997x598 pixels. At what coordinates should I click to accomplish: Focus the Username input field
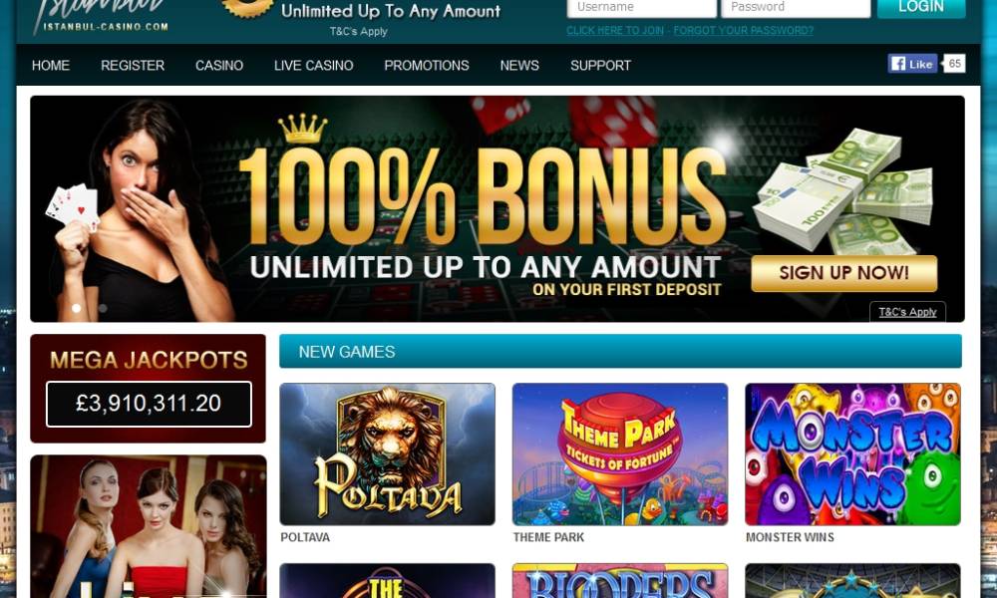[641, 8]
